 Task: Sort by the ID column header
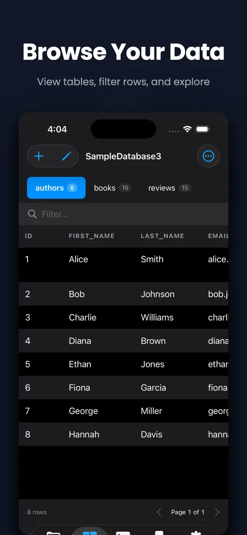[x=28, y=236]
